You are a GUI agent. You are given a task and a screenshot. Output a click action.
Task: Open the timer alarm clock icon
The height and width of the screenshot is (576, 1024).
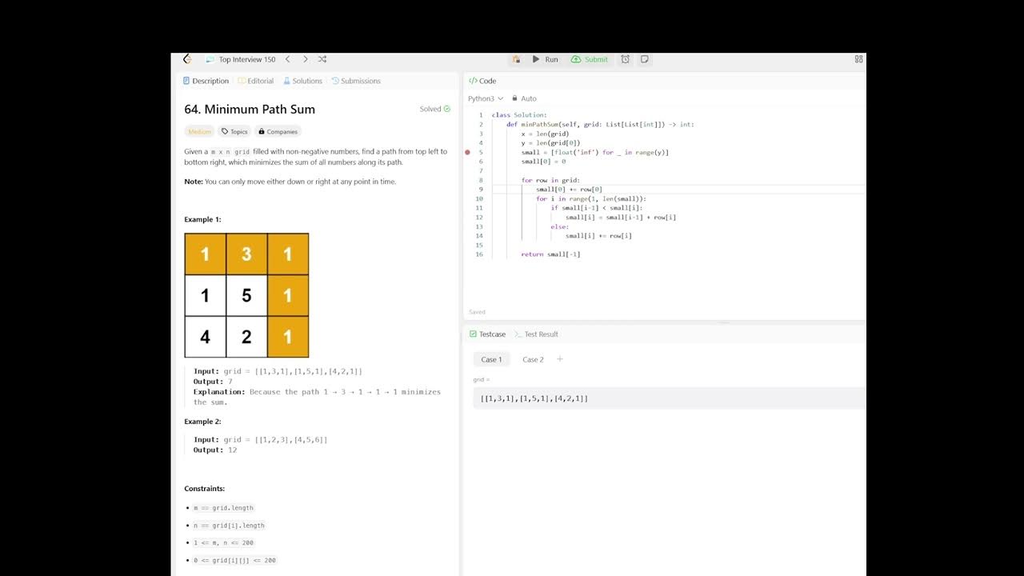[626, 59]
